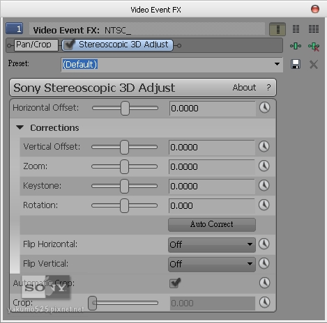Click the About link
327x323 pixels.
(x=244, y=88)
